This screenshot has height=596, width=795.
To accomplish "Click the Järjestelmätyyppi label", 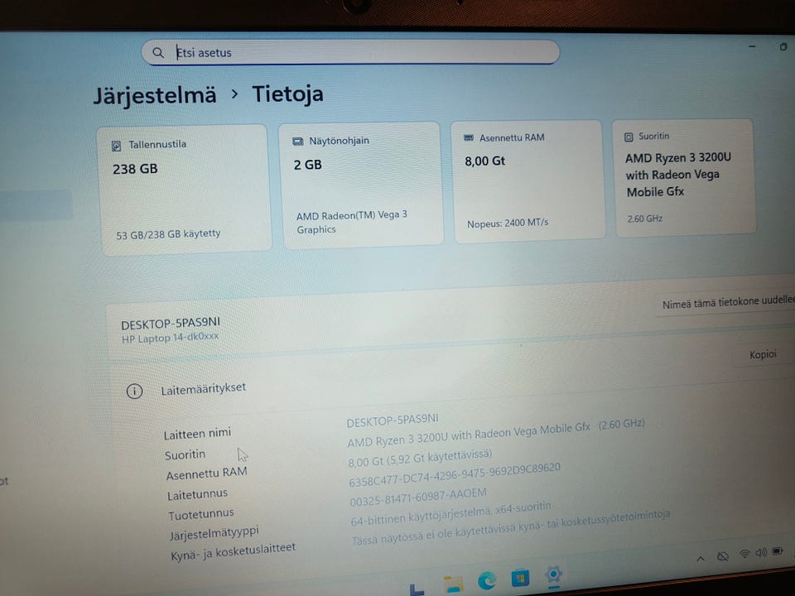I will [x=214, y=534].
